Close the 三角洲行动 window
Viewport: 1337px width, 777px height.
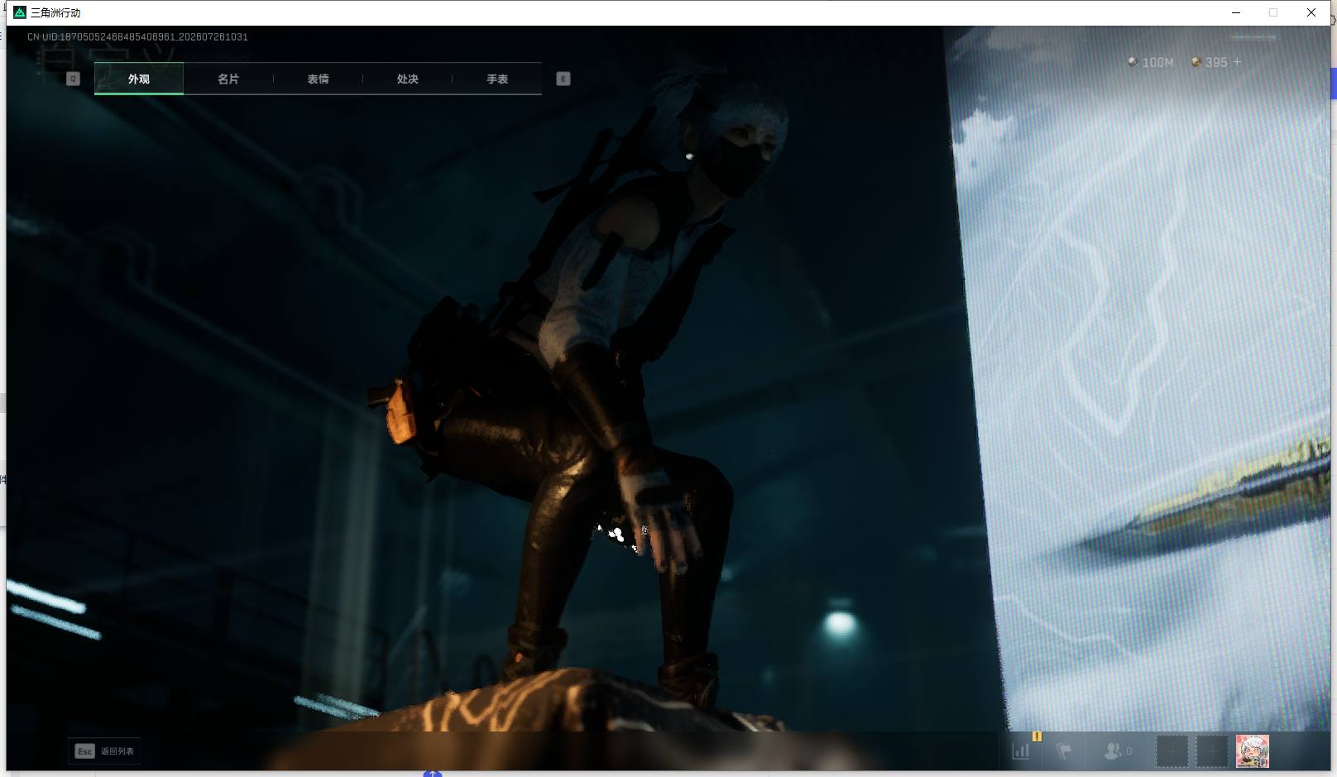1311,12
